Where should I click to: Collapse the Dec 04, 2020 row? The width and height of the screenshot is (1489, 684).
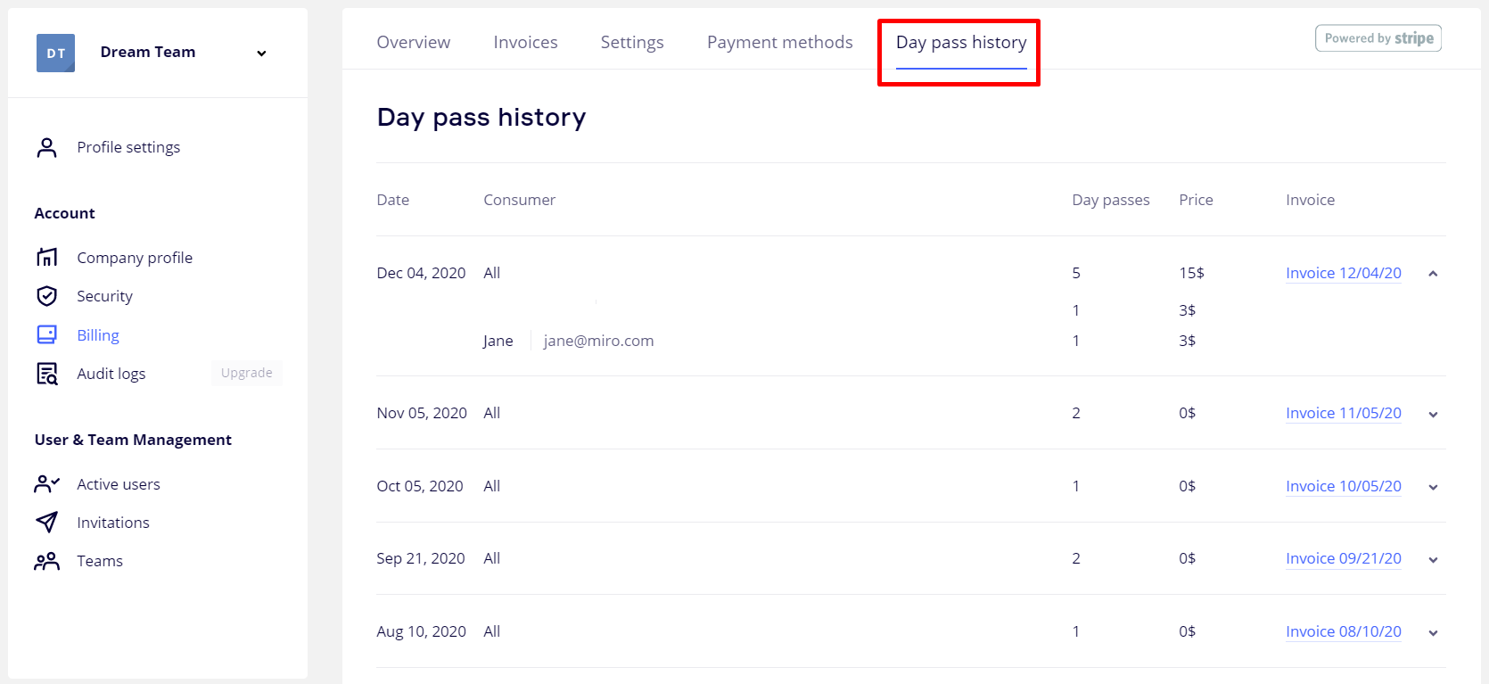click(1433, 274)
